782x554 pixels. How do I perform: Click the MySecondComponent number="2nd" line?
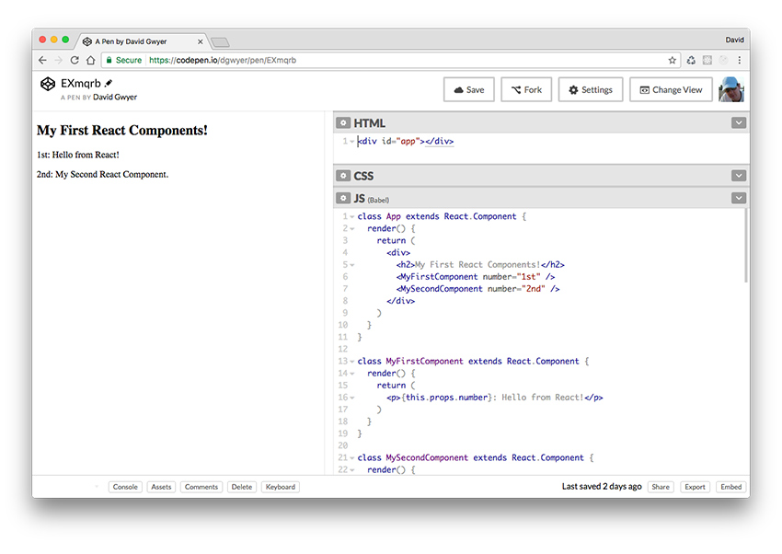[x=477, y=289]
